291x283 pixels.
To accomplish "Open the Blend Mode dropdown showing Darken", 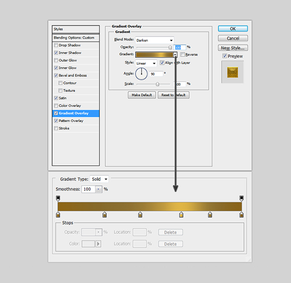I will click(x=155, y=40).
